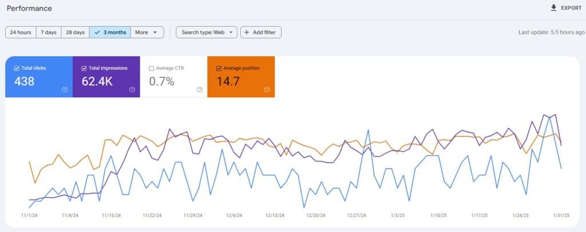Viewport: 586px width, 232px height.
Task: Click the checkmark icon beside 3 months
Action: click(97, 33)
